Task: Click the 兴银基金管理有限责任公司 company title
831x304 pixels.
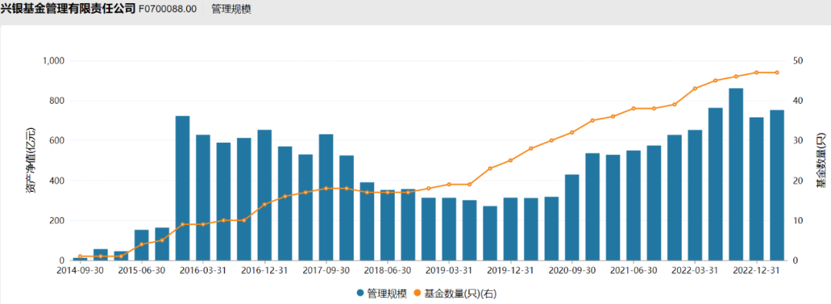Action: 68,9
